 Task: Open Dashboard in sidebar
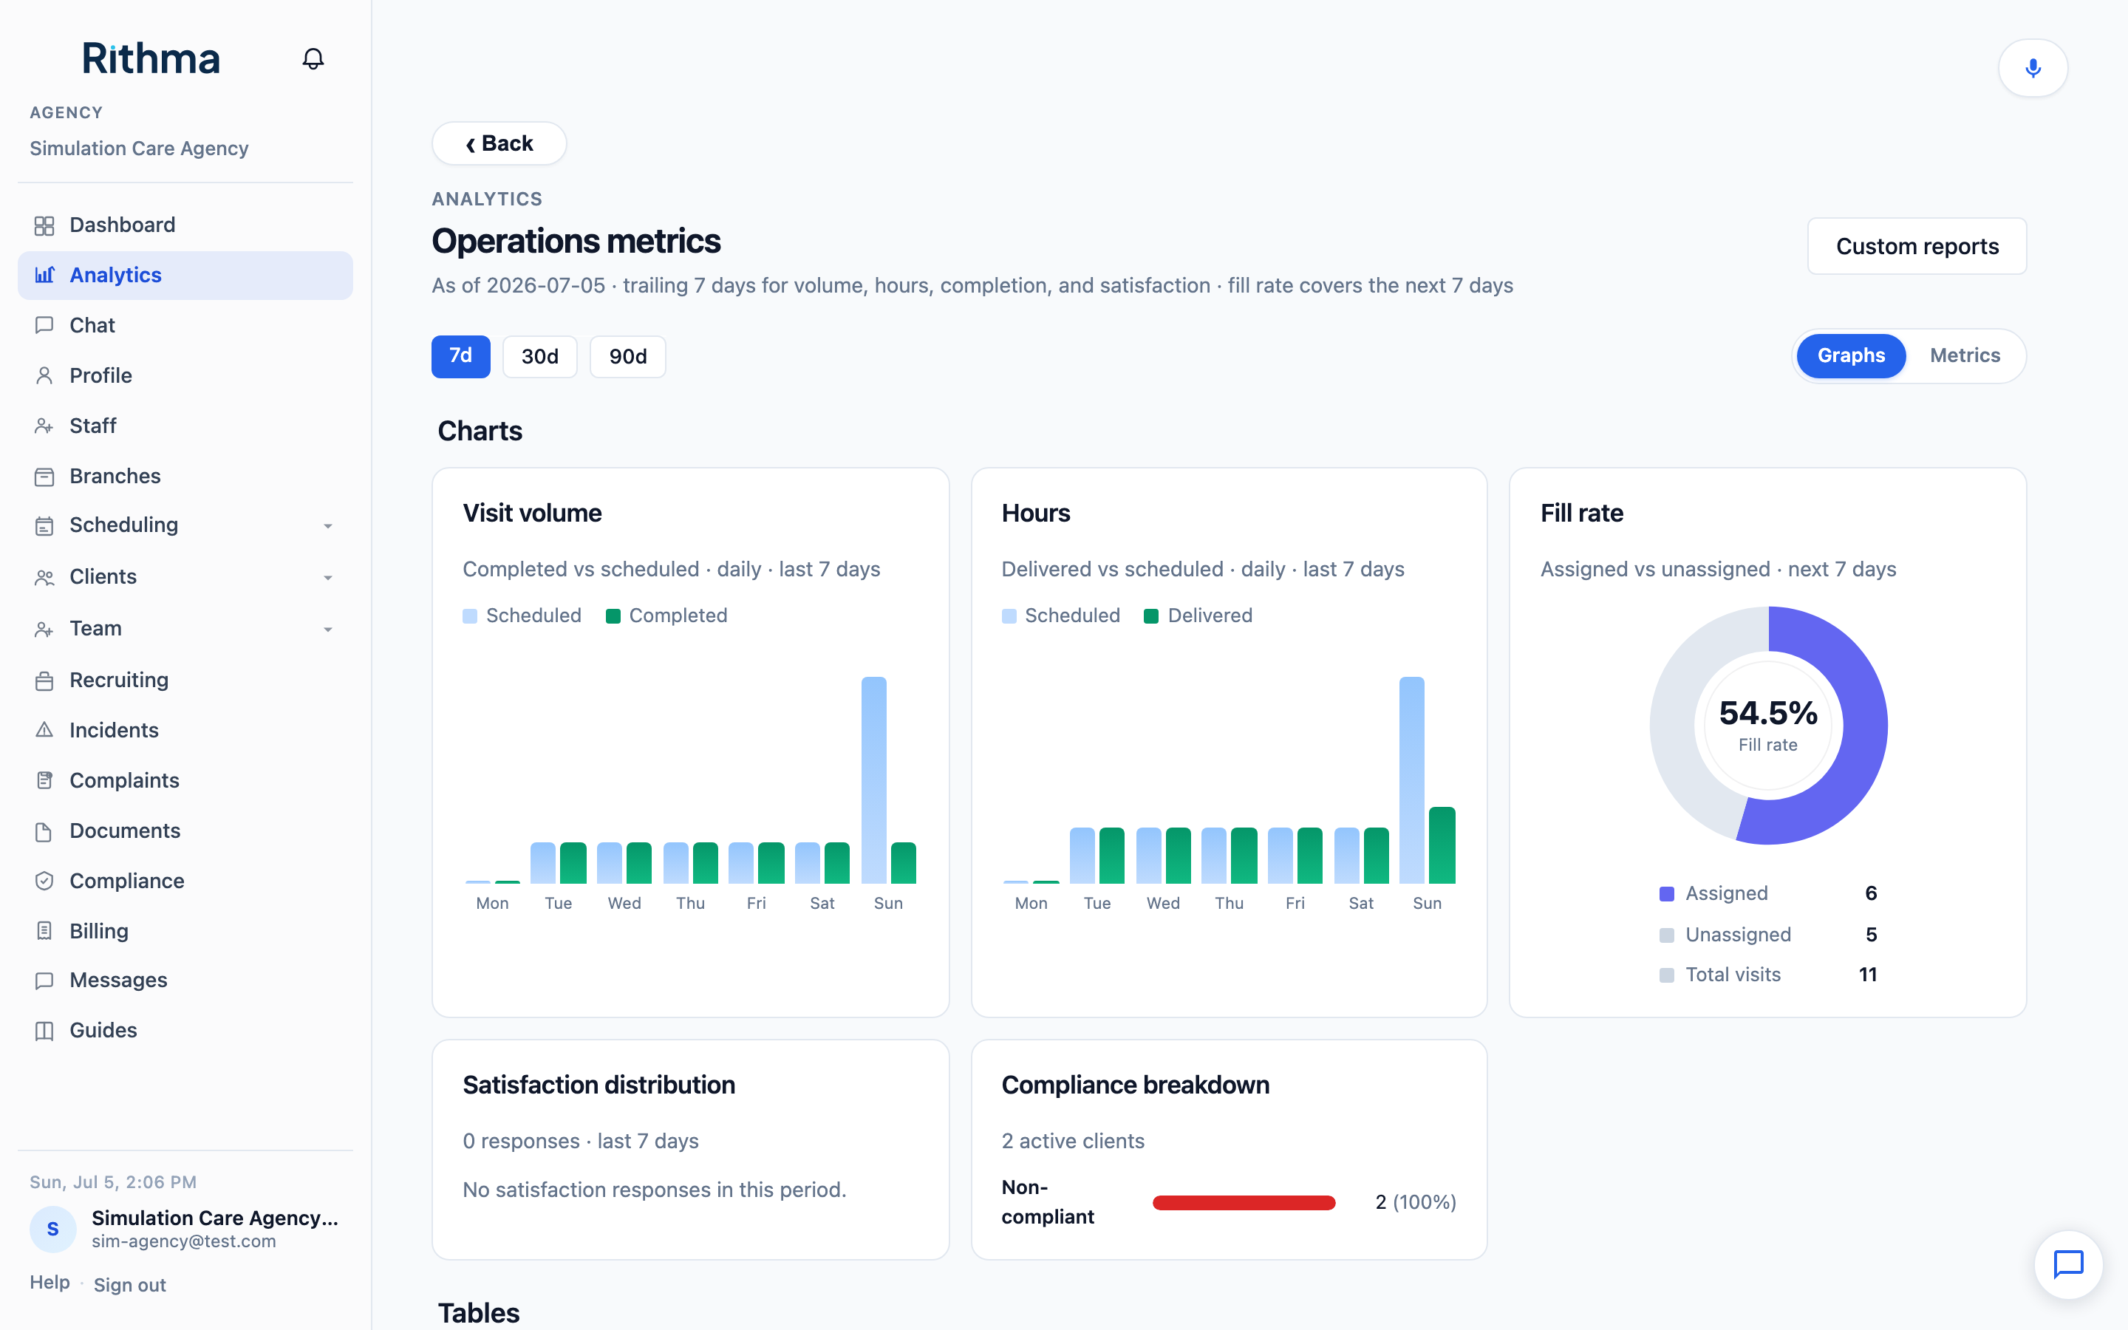coord(185,225)
